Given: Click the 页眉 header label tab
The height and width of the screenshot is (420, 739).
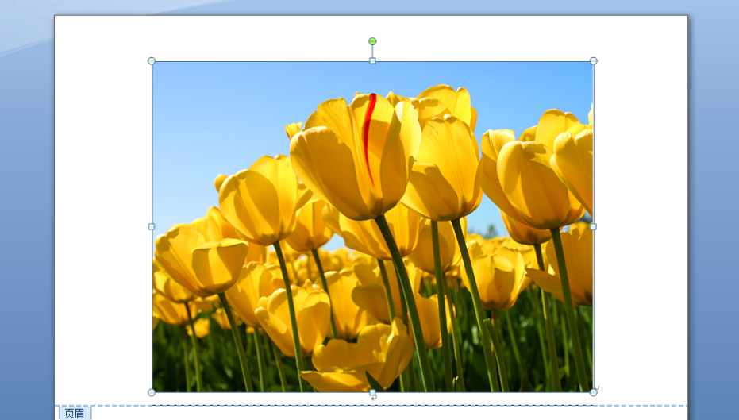Looking at the screenshot, I should pos(75,413).
